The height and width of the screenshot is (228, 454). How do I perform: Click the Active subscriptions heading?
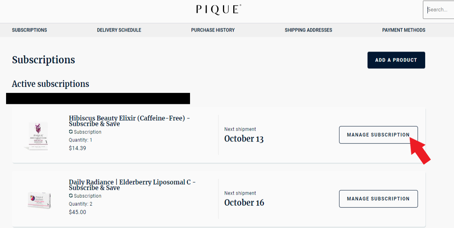(x=50, y=84)
